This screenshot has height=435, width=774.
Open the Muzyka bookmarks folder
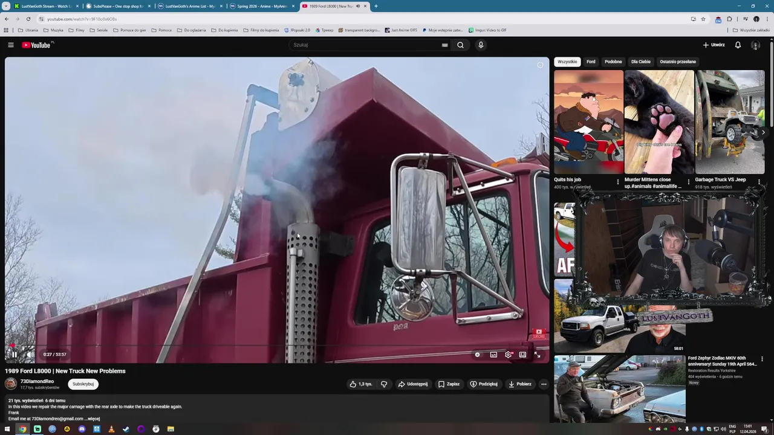pyautogui.click(x=53, y=30)
